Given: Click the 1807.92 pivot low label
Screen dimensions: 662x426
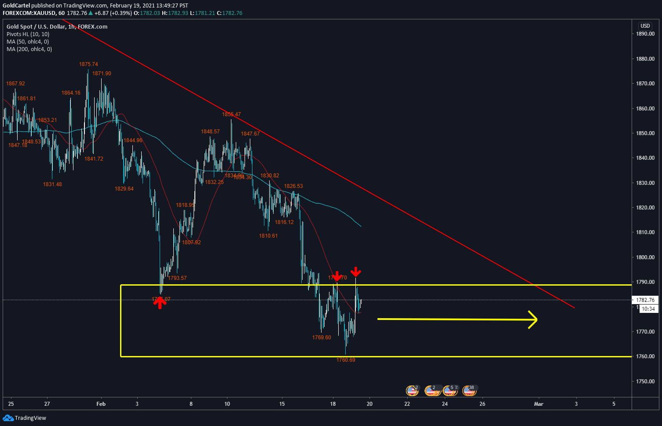Looking at the screenshot, I should pos(191,242).
